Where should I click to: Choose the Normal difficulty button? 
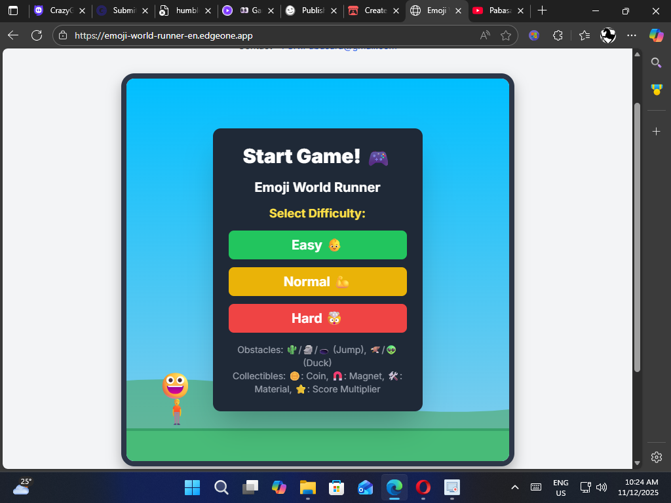pyautogui.click(x=318, y=282)
